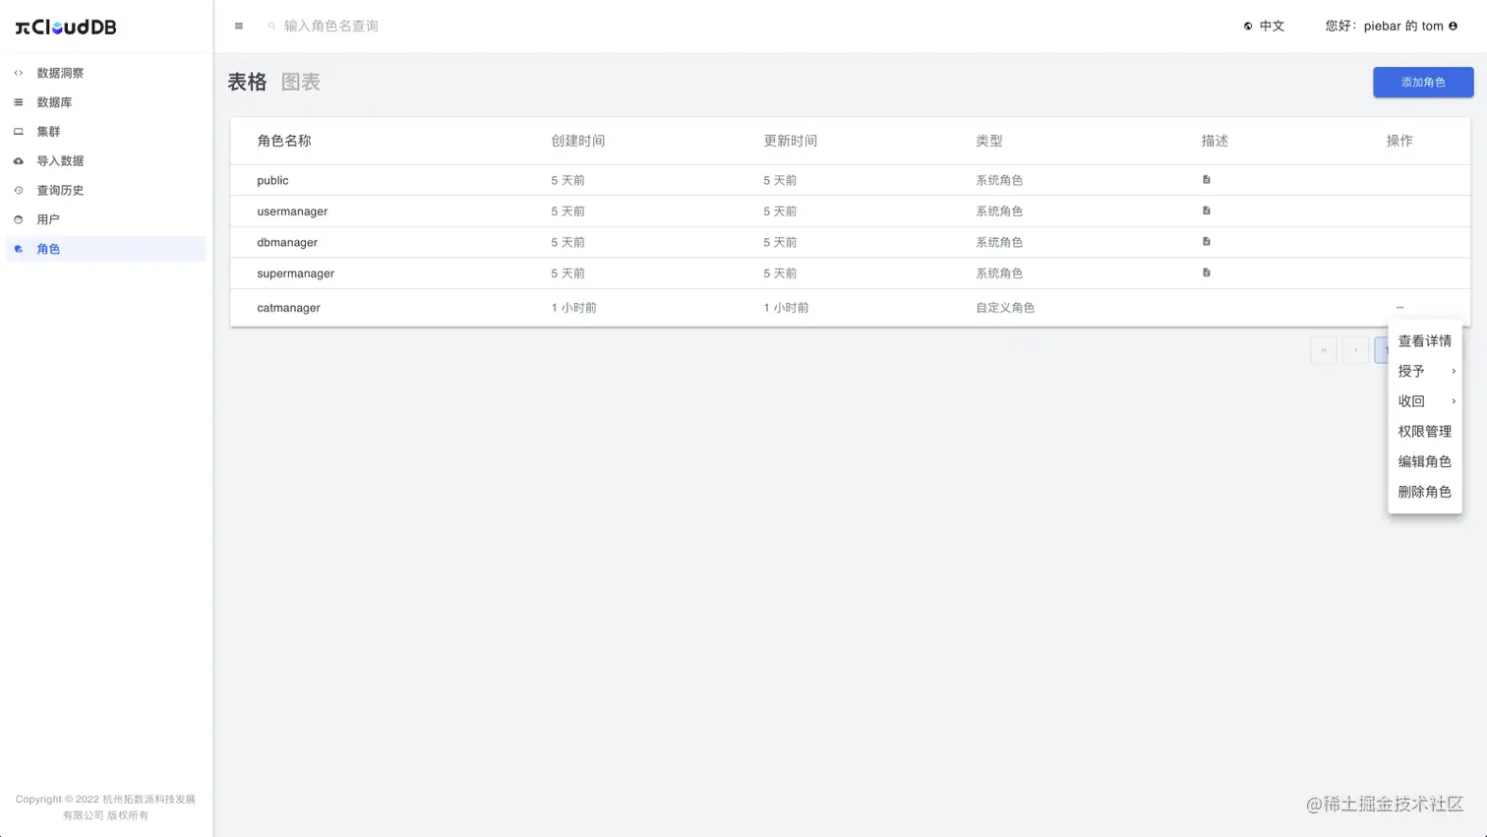Screen dimensions: 1487x837
Task: Open 数据库 in sidebar
Action: (106, 102)
